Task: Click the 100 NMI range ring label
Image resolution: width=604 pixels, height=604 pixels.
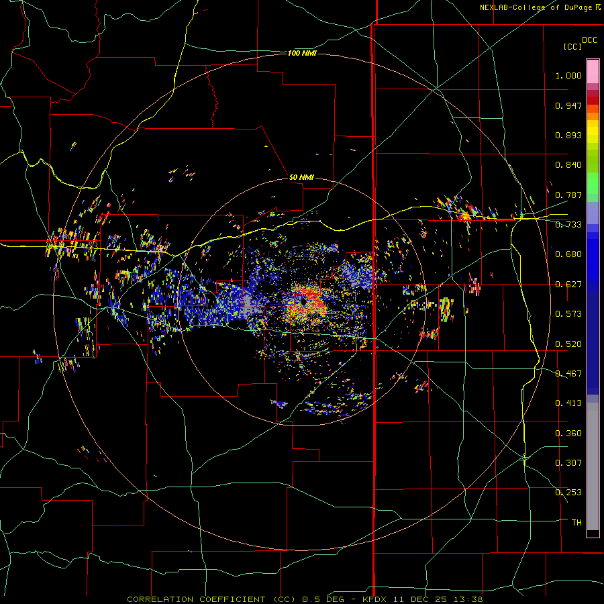Action: coord(302,53)
